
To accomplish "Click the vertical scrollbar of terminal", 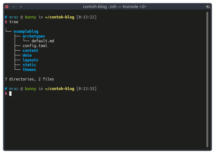I will pos(207,80).
